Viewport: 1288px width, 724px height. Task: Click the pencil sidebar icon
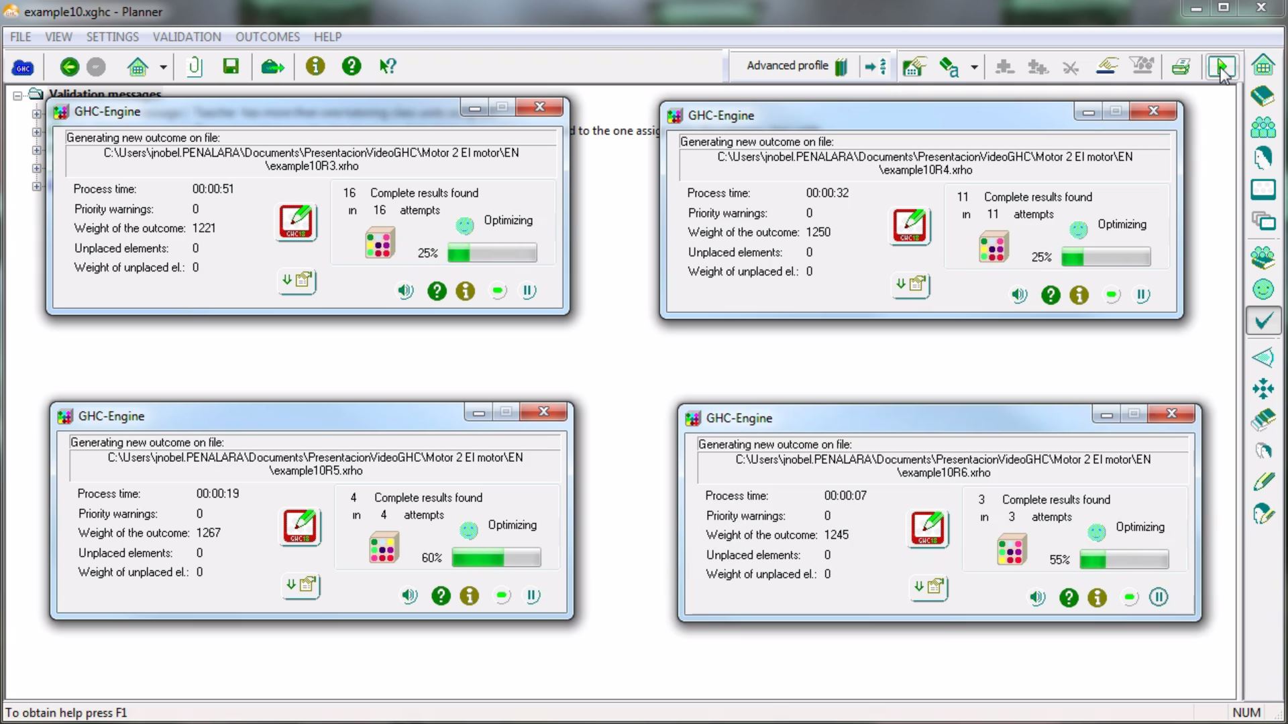click(x=1263, y=481)
